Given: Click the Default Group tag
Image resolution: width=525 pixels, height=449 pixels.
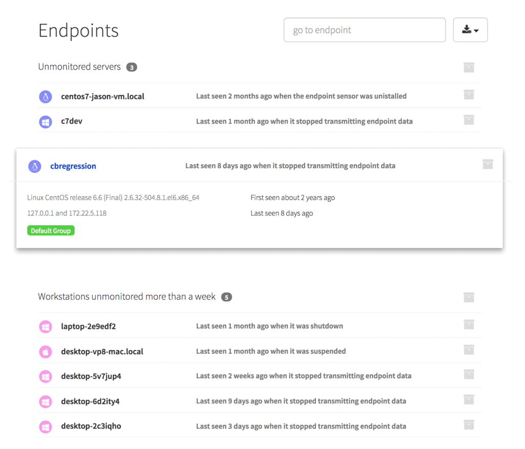Looking at the screenshot, I should coord(51,231).
